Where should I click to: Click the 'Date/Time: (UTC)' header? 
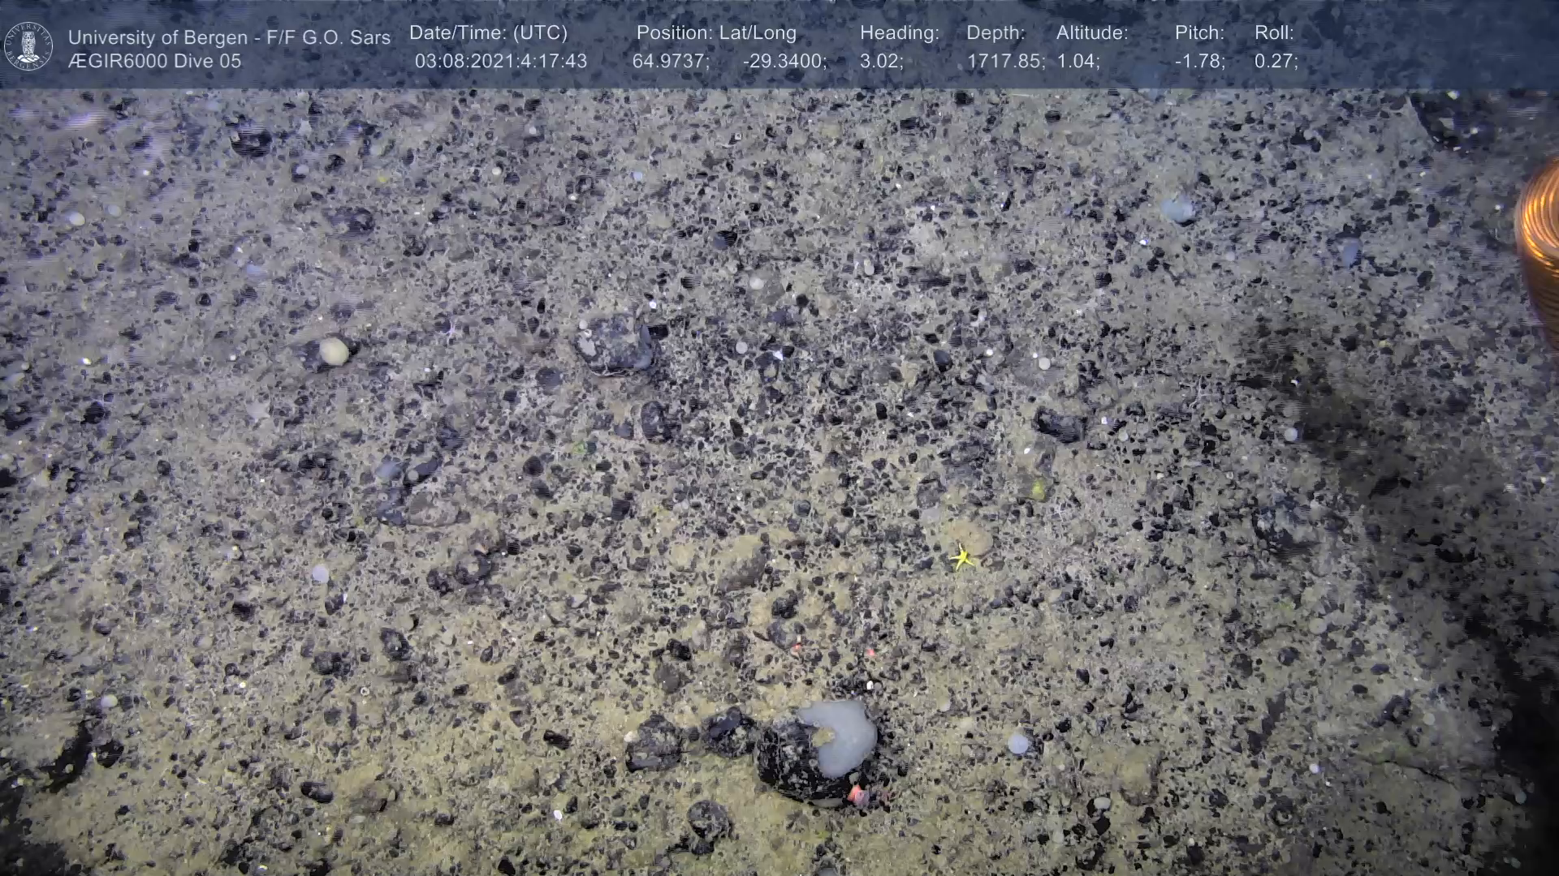(488, 33)
